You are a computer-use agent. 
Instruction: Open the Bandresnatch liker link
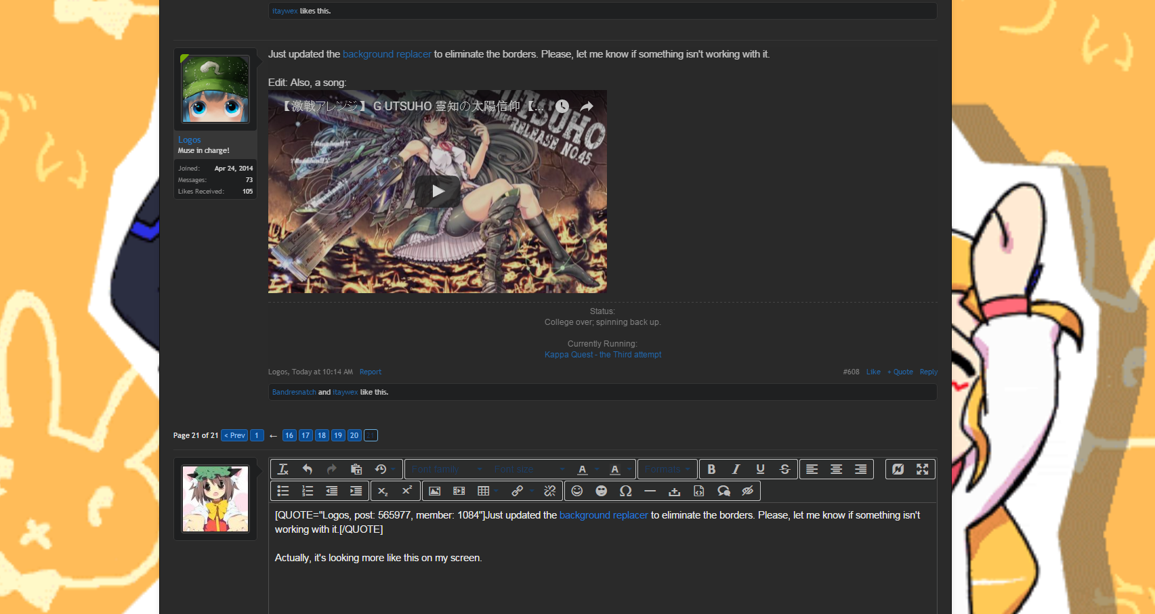pos(294,393)
